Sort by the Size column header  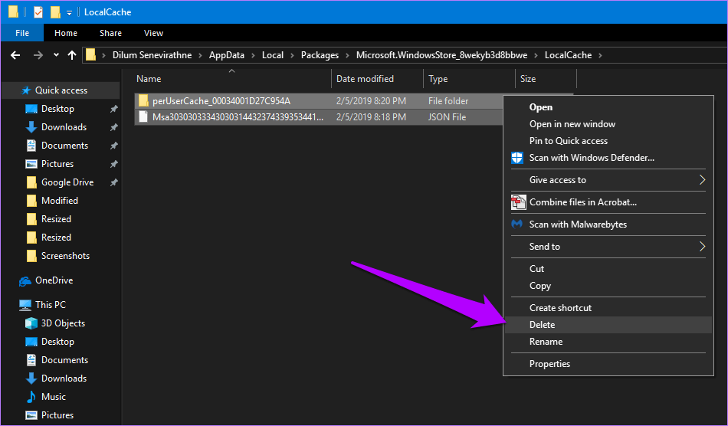tap(546, 79)
